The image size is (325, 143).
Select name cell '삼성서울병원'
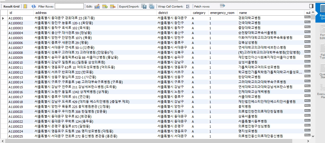click(271, 62)
